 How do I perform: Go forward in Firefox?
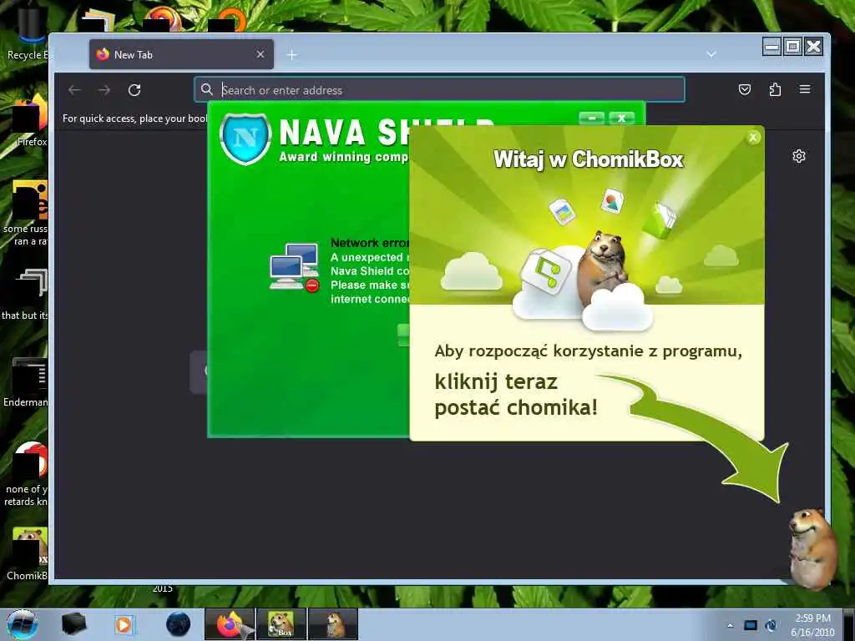click(104, 90)
